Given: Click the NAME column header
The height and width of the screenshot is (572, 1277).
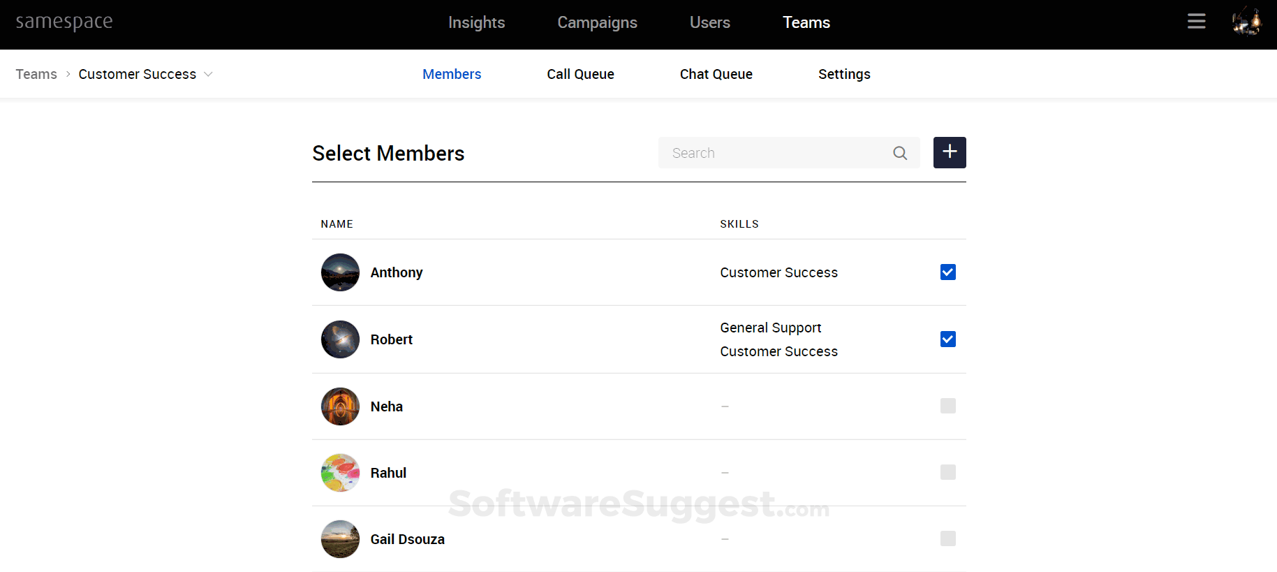Looking at the screenshot, I should 337,224.
